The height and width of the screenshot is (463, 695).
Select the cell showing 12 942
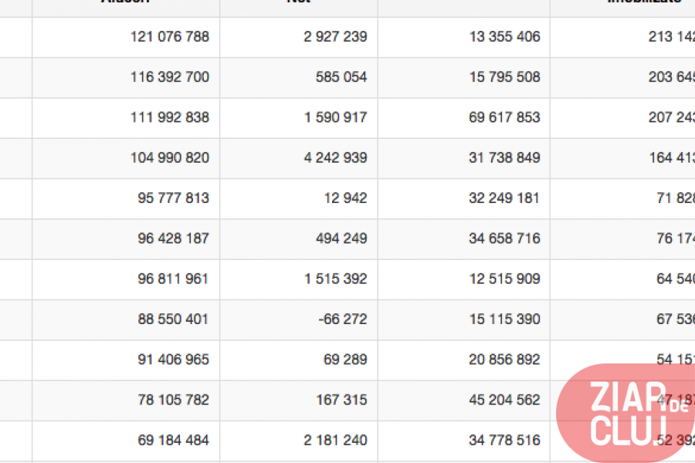pyautogui.click(x=299, y=198)
